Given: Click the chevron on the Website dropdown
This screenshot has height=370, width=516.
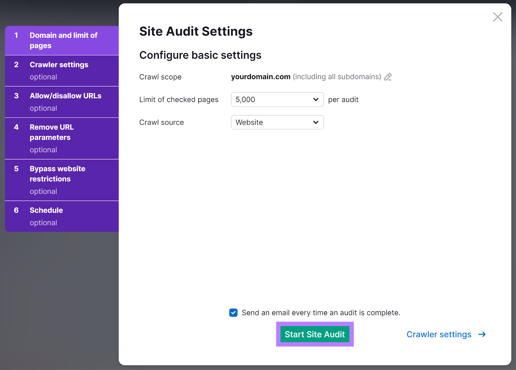Looking at the screenshot, I should click(x=315, y=122).
